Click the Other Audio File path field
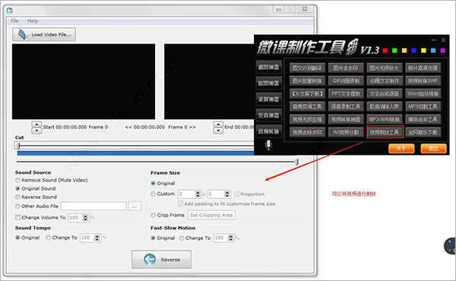 point(93,206)
